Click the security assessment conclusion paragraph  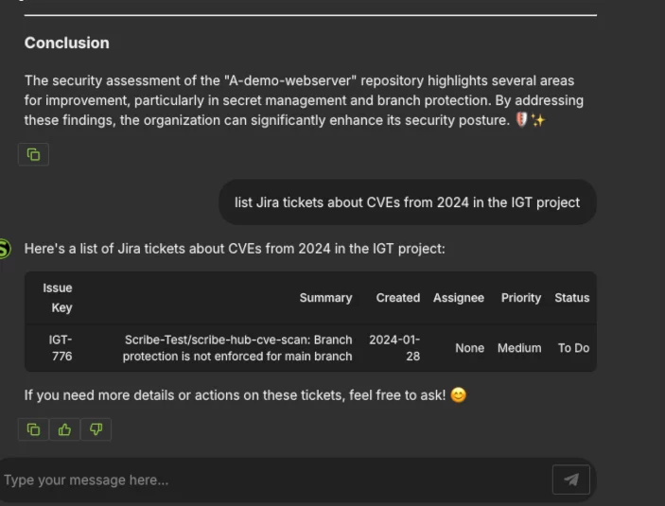pyautogui.click(x=304, y=100)
